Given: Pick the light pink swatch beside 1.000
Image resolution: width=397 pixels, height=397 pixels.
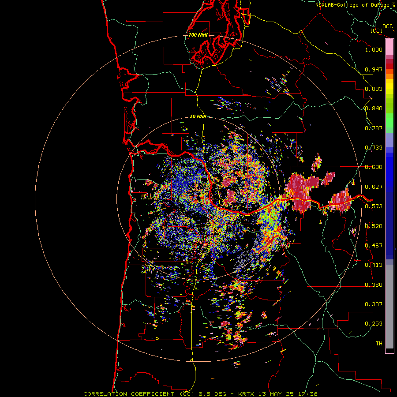Looking at the screenshot, I should tap(390, 47).
